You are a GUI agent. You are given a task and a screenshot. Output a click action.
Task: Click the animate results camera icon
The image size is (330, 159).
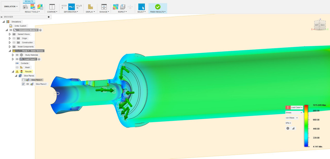click(x=25, y=7)
